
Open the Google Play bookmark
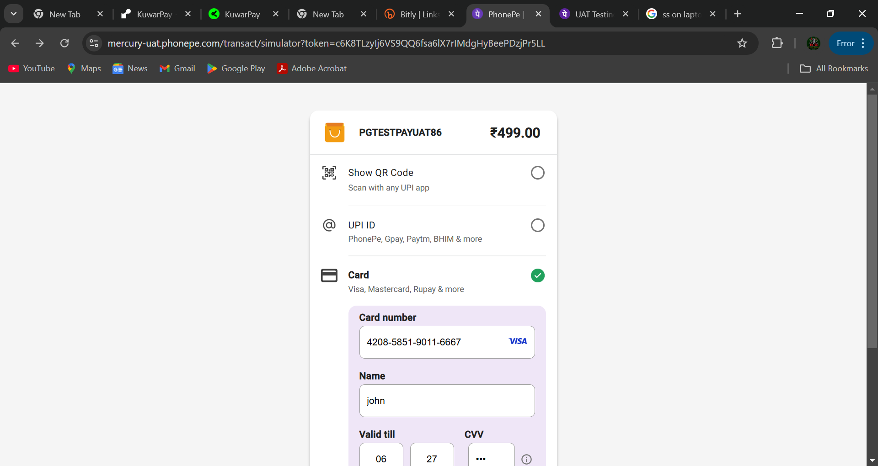tap(236, 69)
